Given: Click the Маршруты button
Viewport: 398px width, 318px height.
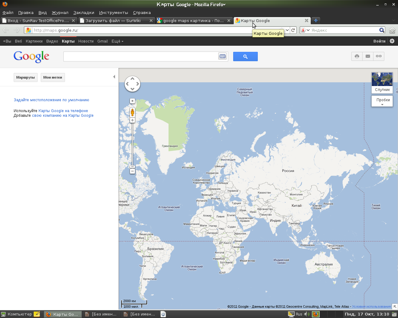Looking at the screenshot, I should tap(25, 77).
